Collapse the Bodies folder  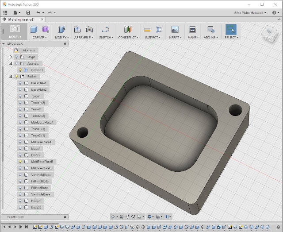point(11,77)
